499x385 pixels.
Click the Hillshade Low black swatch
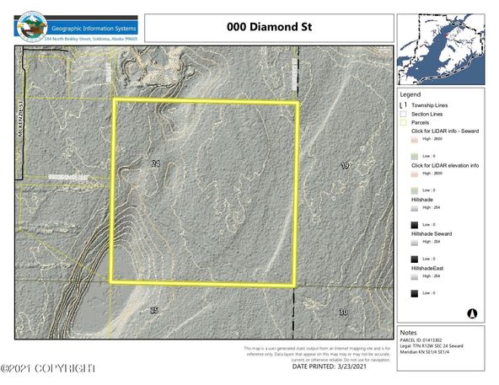415,225
